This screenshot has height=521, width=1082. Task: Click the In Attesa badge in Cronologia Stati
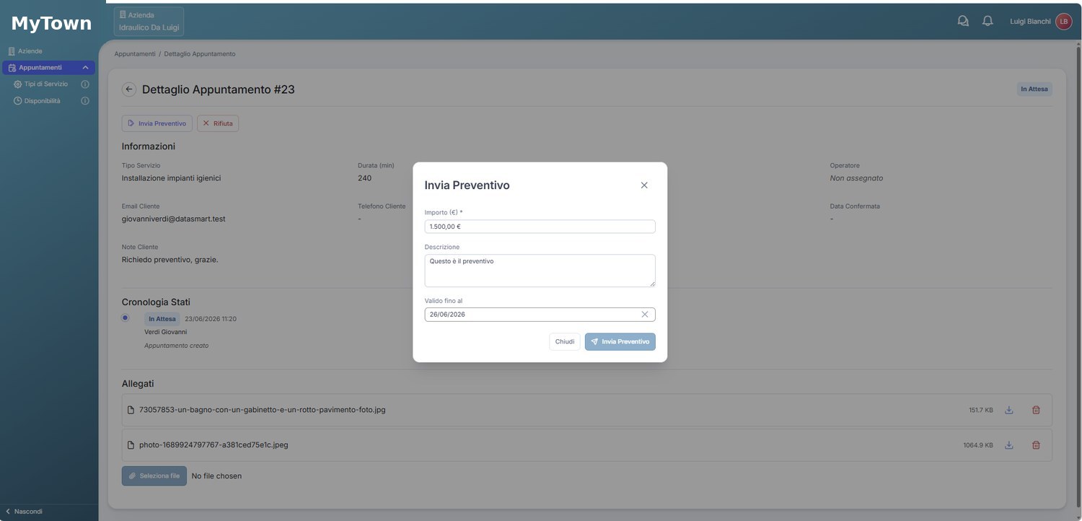click(162, 319)
